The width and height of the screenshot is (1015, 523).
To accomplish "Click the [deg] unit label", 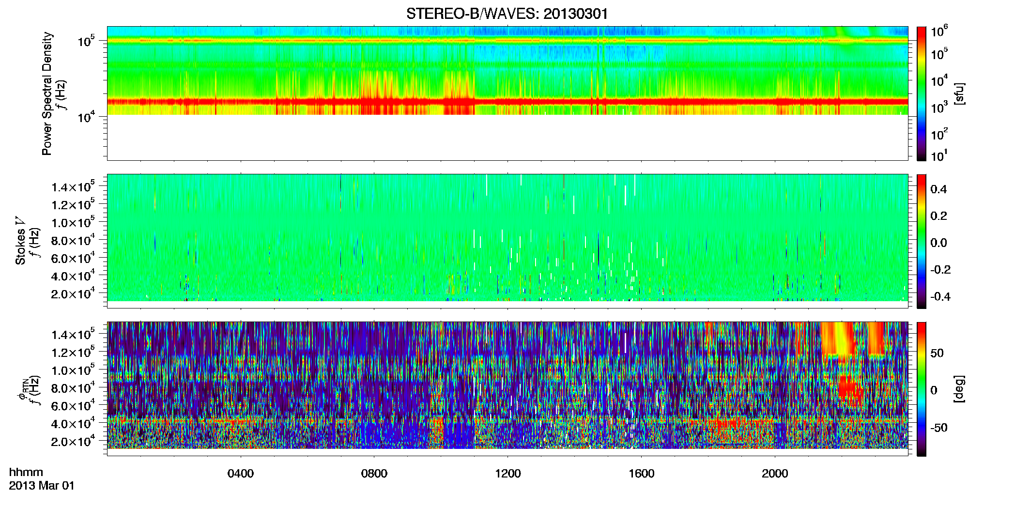I will pyautogui.click(x=959, y=389).
